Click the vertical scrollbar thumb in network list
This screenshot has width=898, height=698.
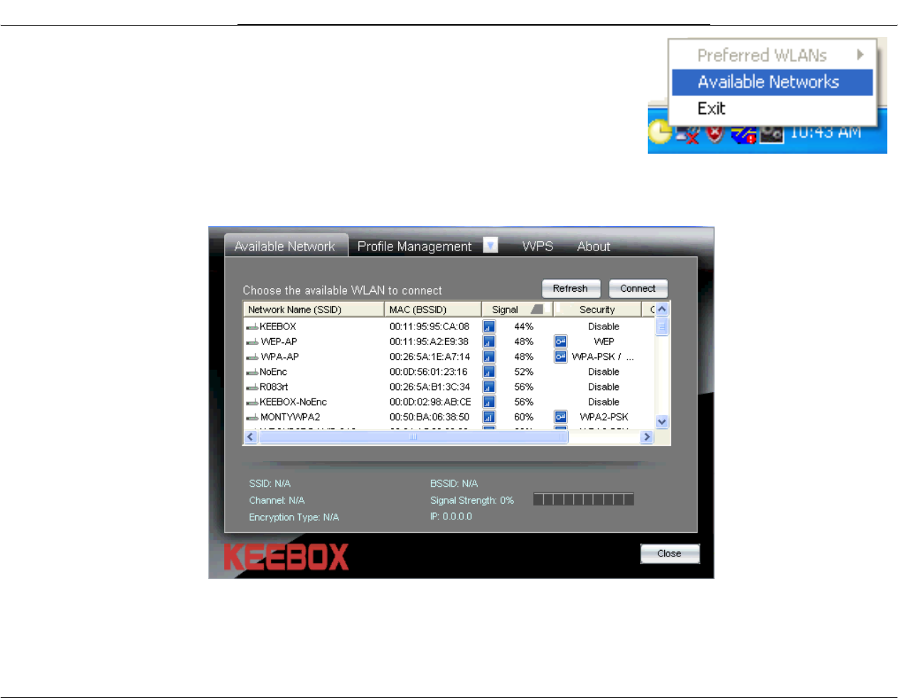662,327
